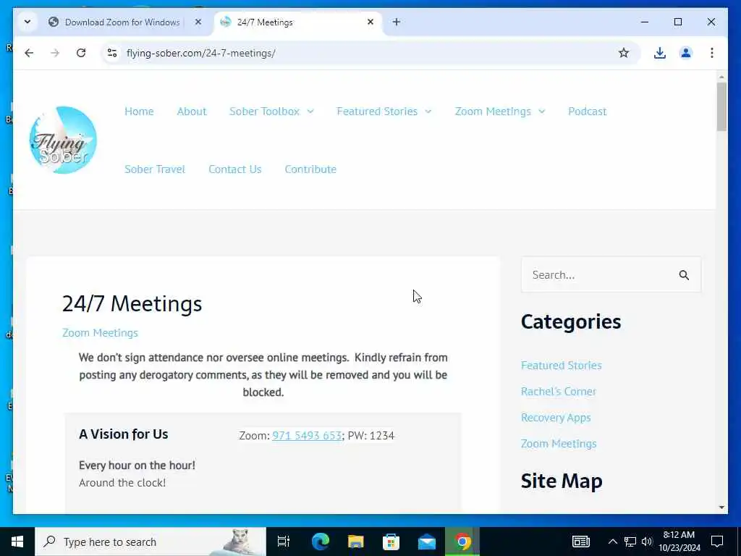
Task: Open network status tray icon
Action: (x=630, y=542)
